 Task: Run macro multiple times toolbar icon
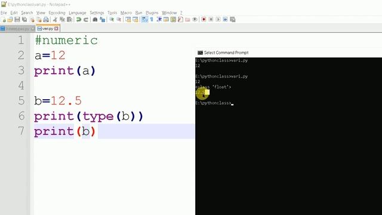tap(226, 20)
